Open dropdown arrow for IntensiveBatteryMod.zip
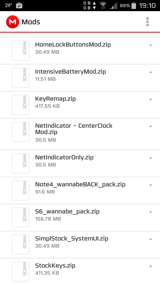Viewport: 160px width, 285px height. pos(151,72)
